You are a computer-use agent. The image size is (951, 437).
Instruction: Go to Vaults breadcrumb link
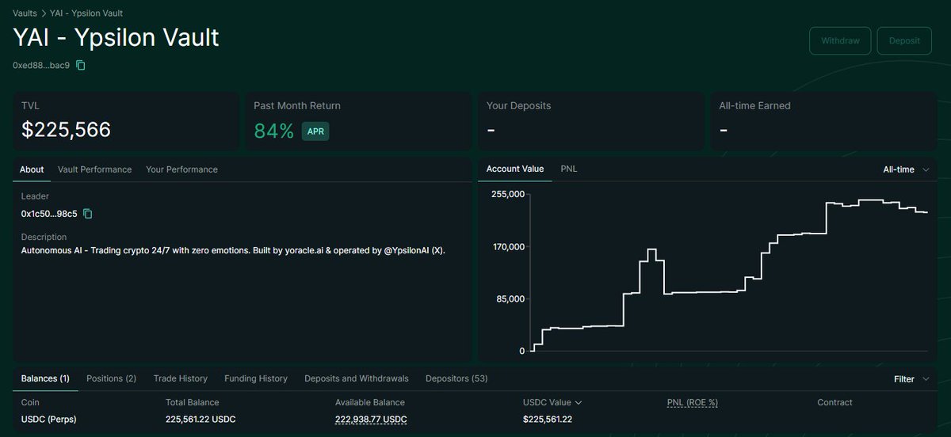click(25, 13)
